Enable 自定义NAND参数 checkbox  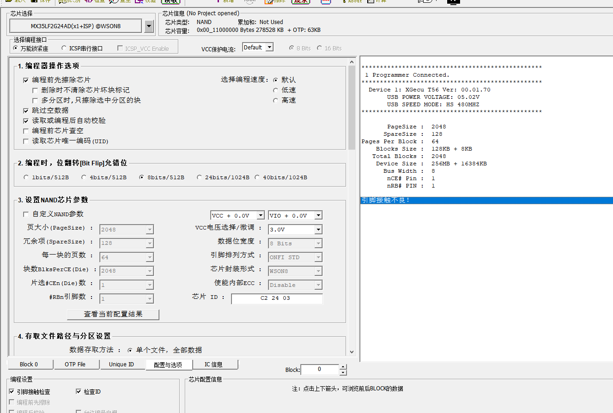(26, 214)
